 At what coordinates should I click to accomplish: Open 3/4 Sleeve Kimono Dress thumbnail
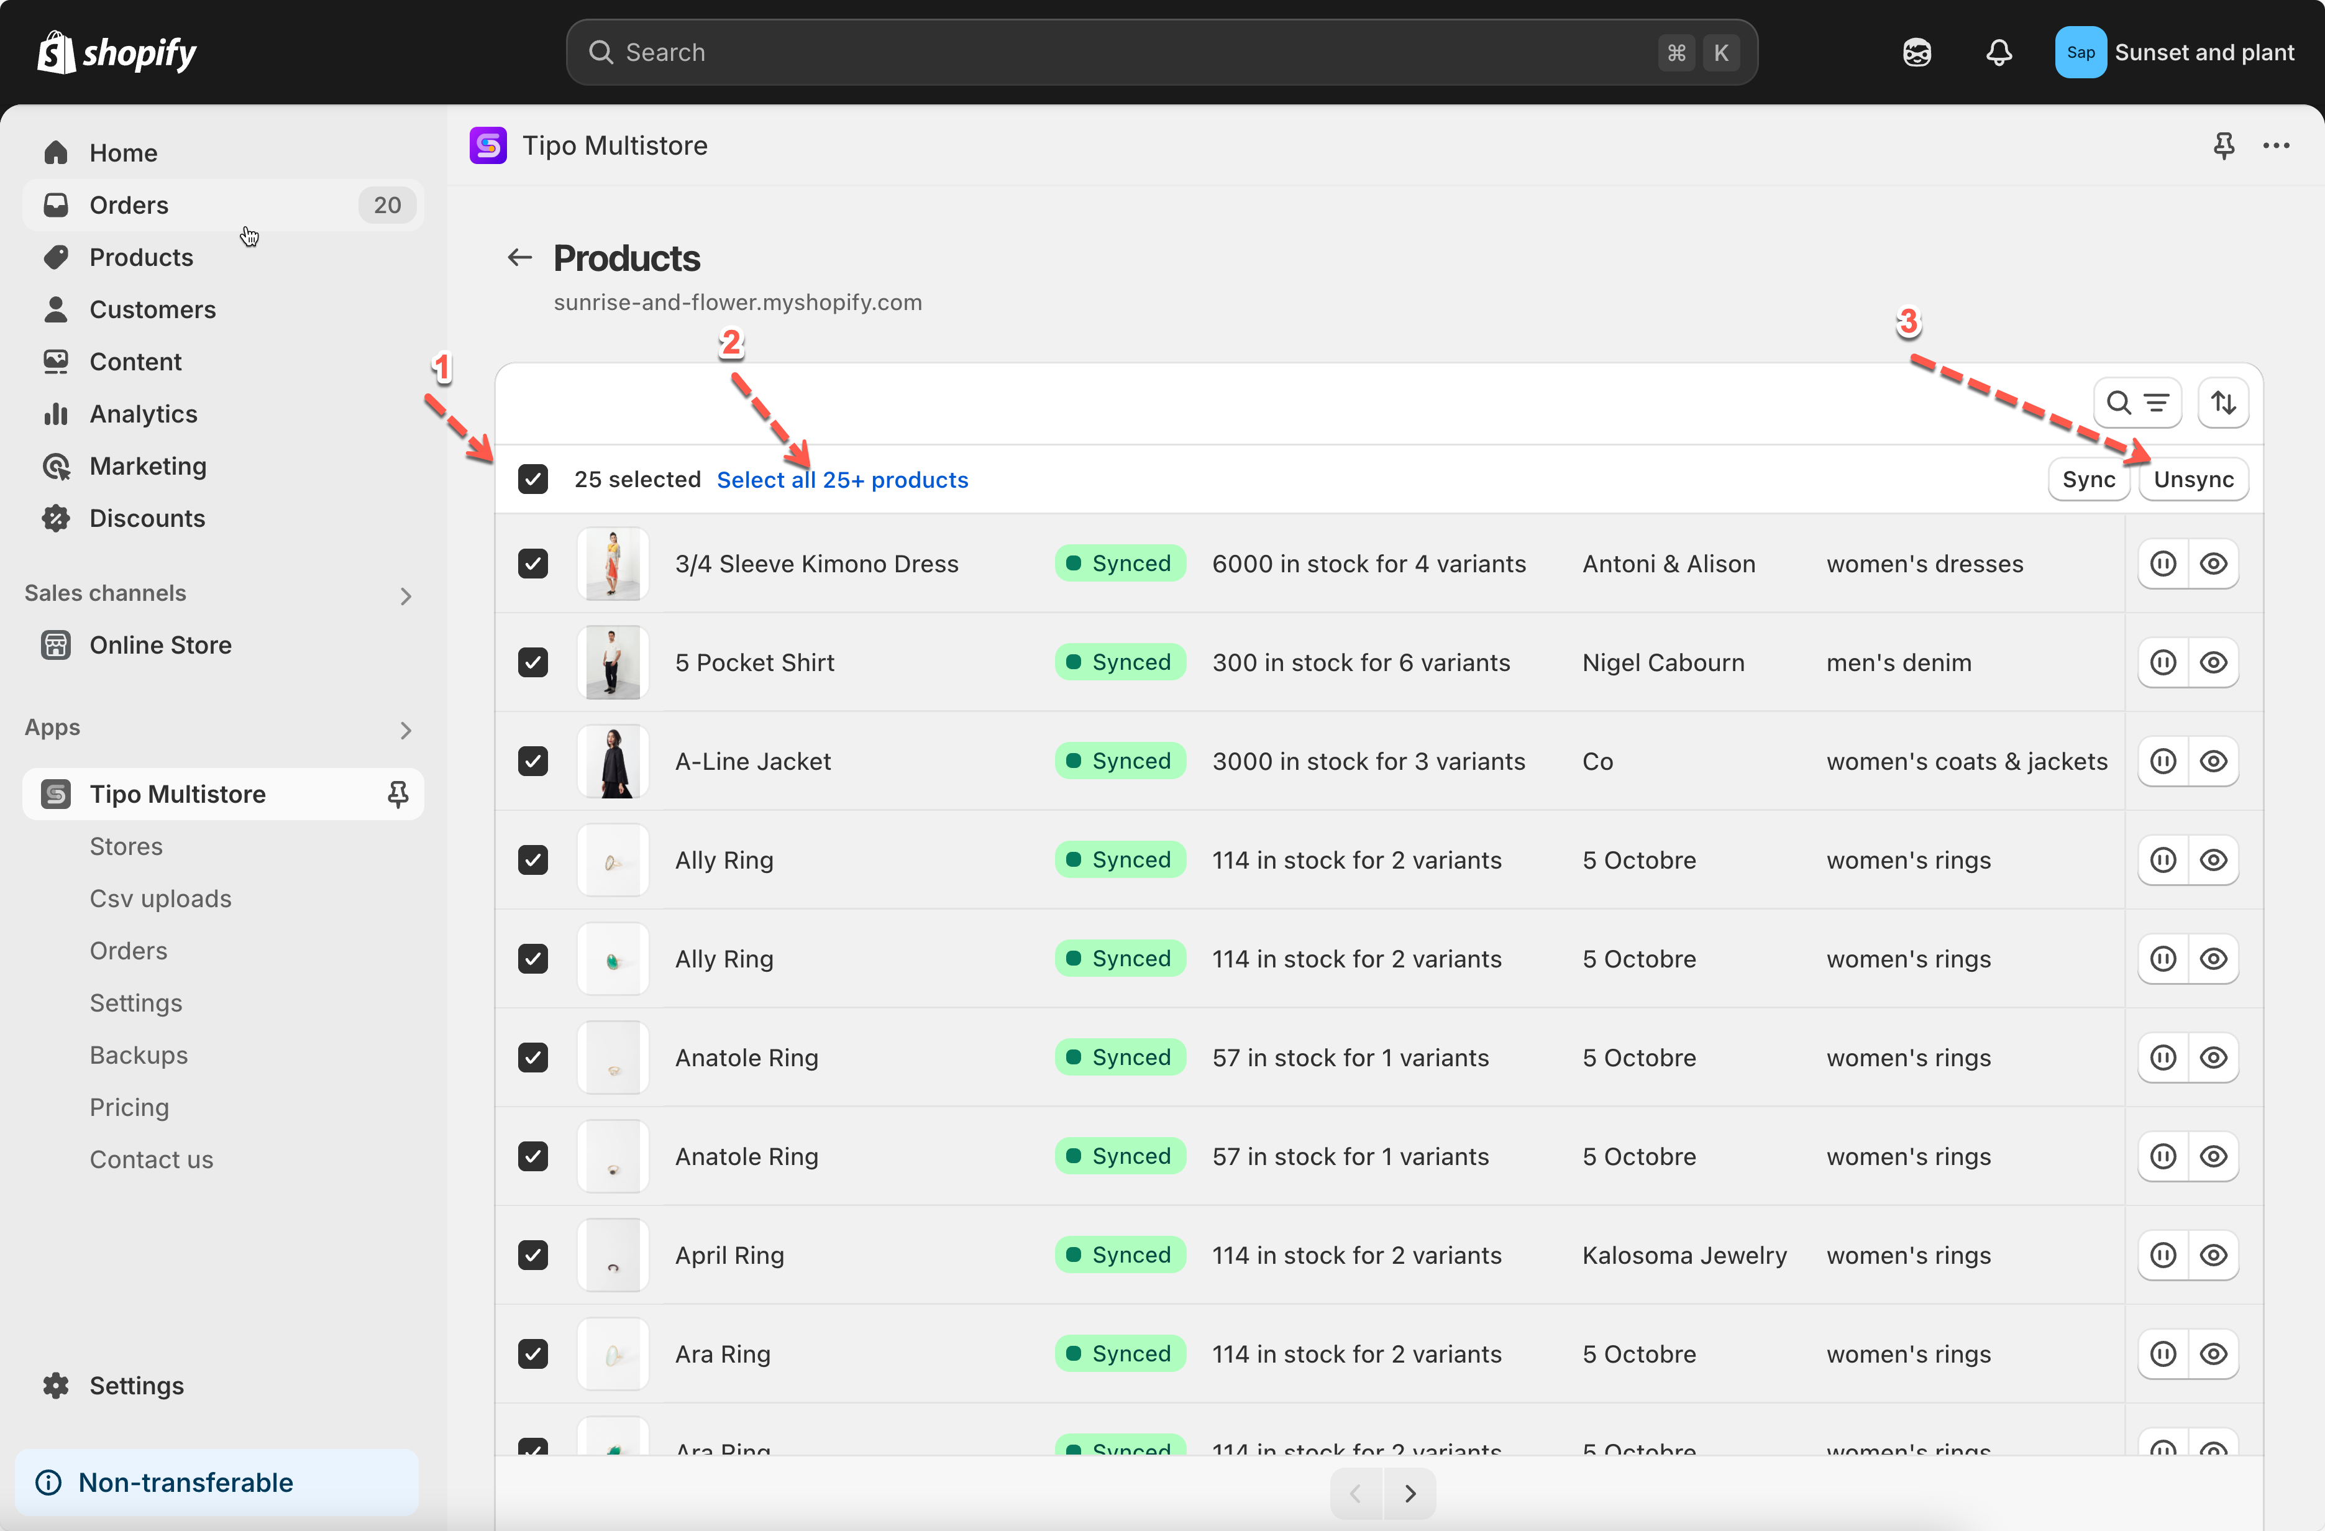coord(613,564)
